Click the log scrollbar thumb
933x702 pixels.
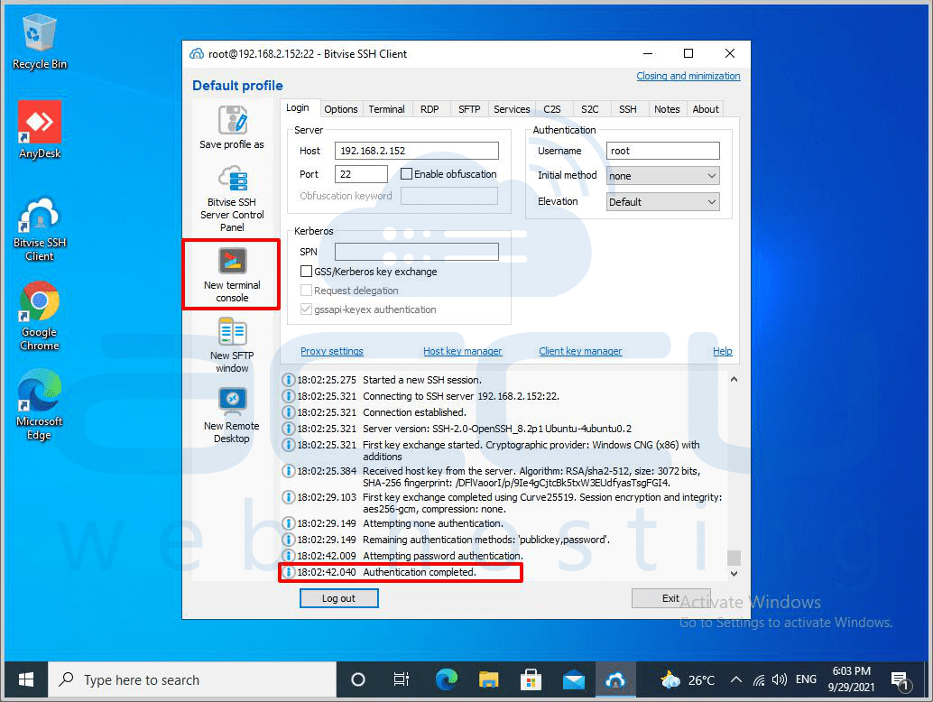click(734, 558)
